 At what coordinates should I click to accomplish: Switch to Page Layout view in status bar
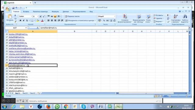[158, 96]
